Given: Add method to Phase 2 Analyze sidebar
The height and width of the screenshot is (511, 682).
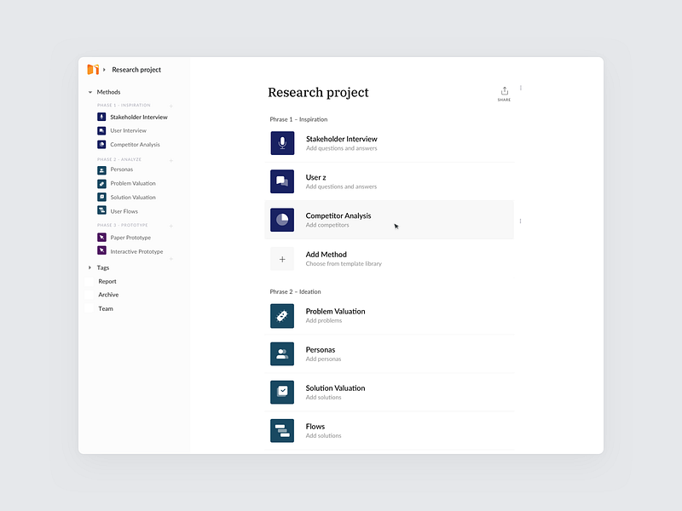Looking at the screenshot, I should pos(171,160).
